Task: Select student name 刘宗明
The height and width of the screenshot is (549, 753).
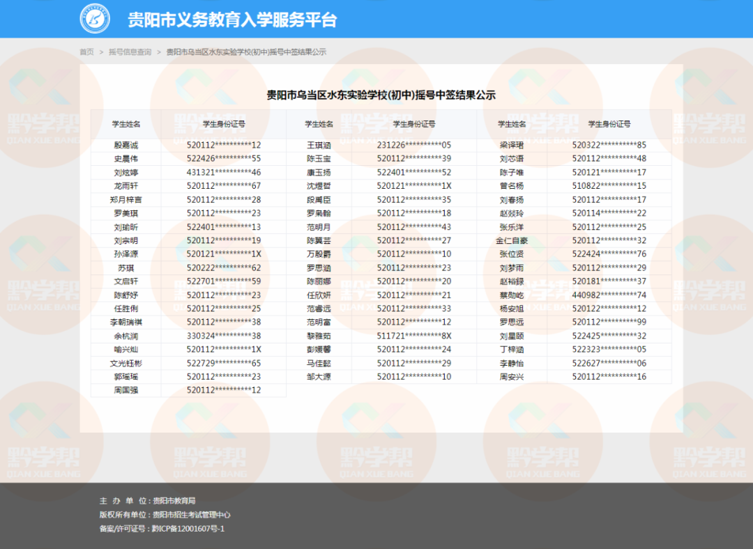Action: (x=125, y=240)
